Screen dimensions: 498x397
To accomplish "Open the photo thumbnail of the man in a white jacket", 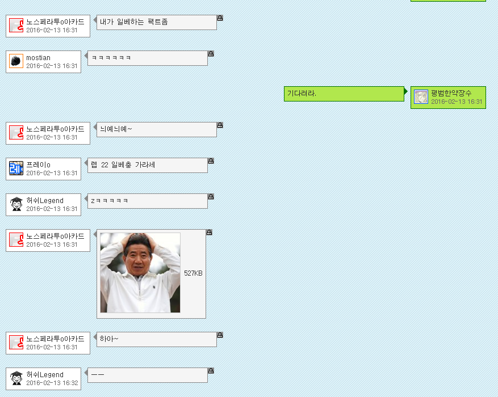I will (x=140, y=273).
